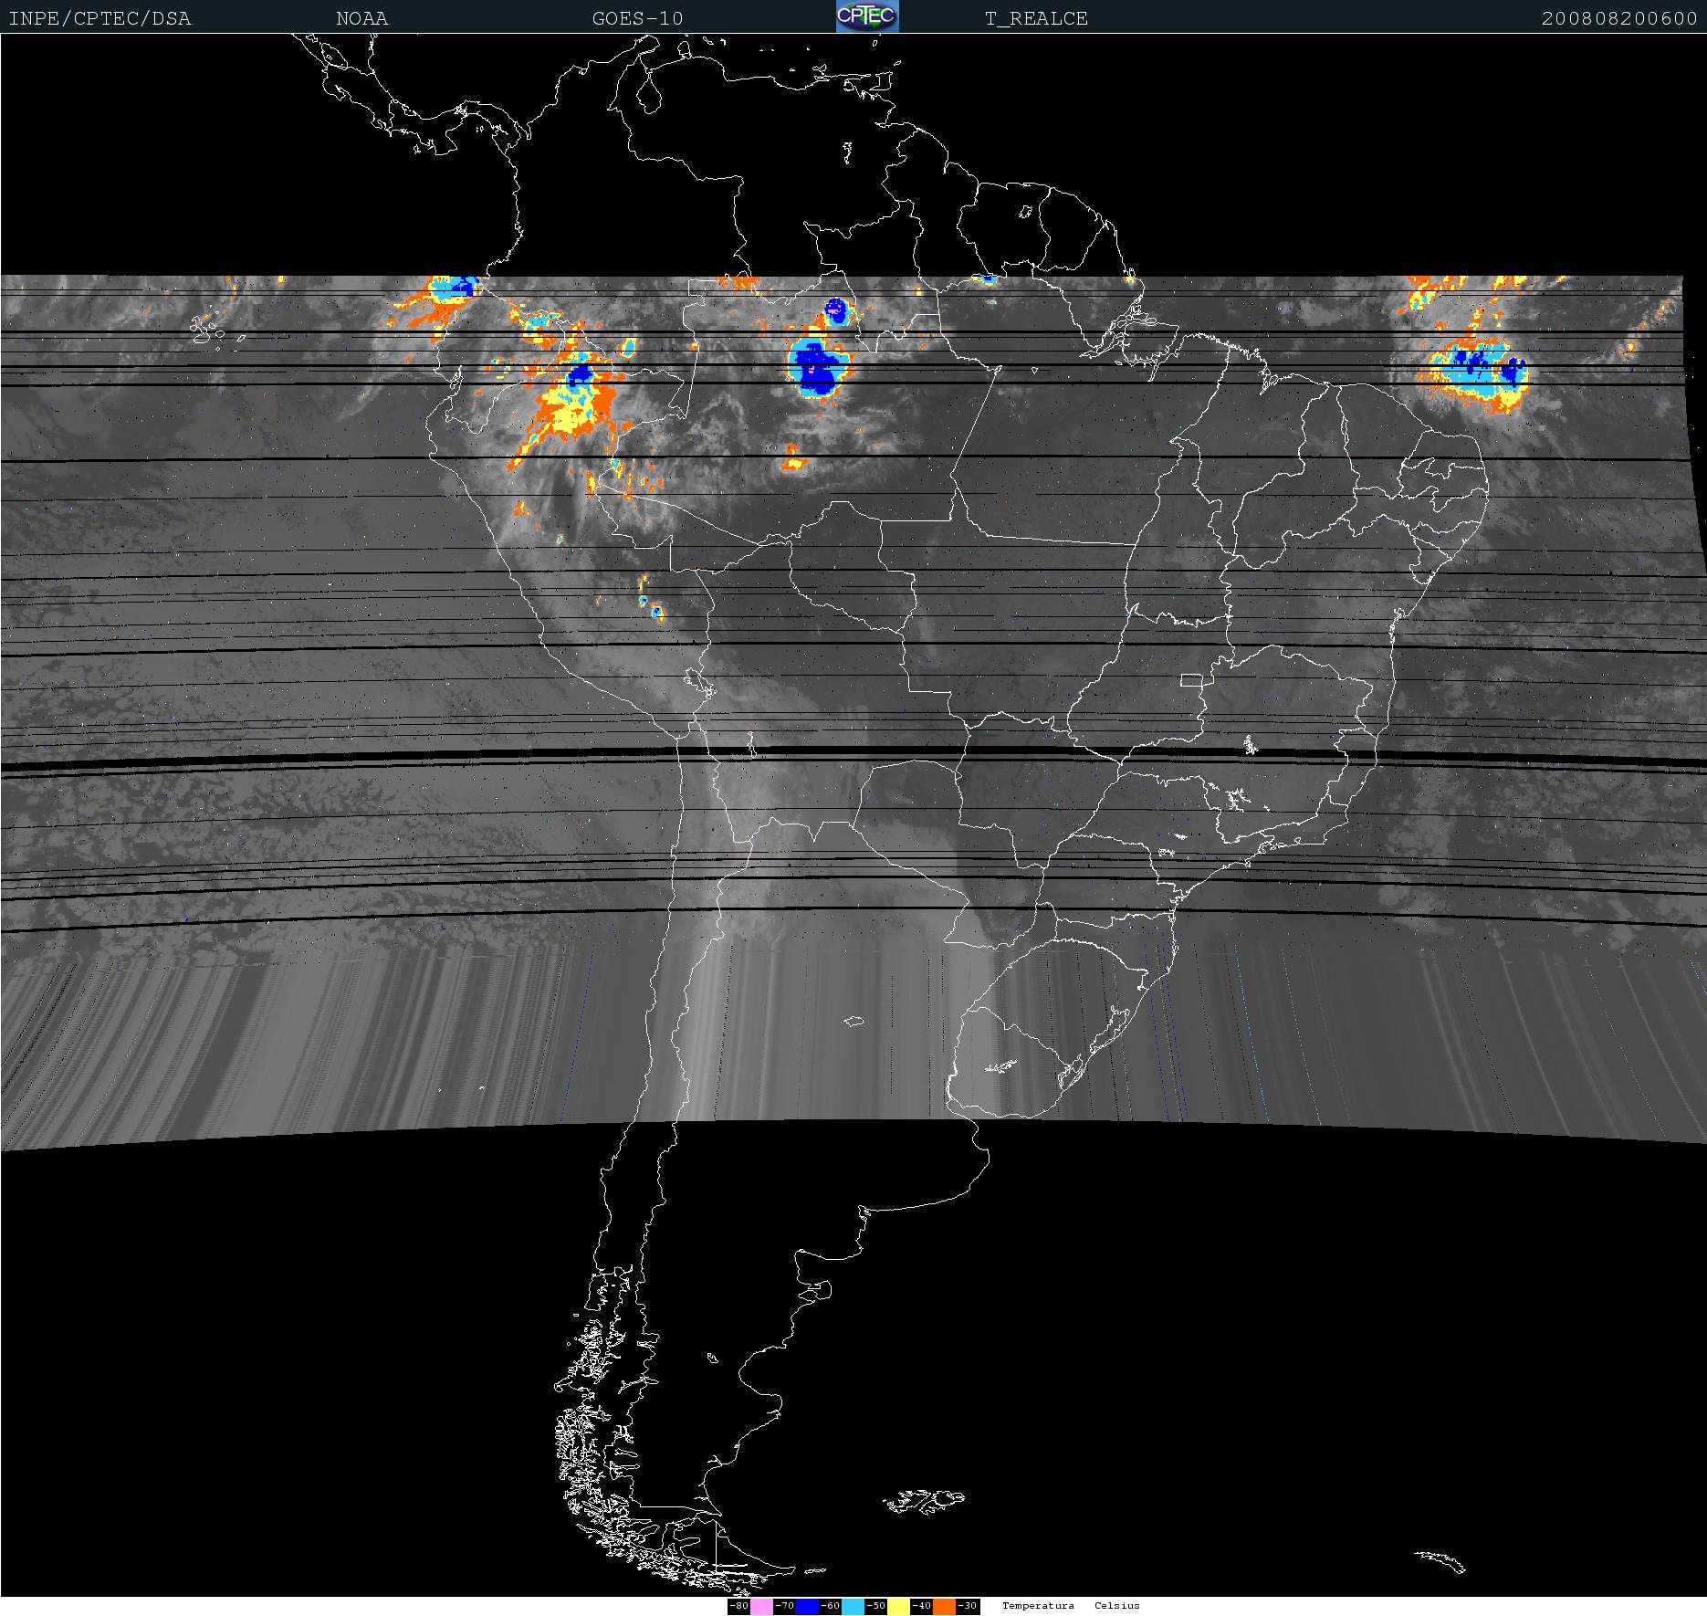
Task: Click the Celsius unit label
Action: tap(1117, 1606)
